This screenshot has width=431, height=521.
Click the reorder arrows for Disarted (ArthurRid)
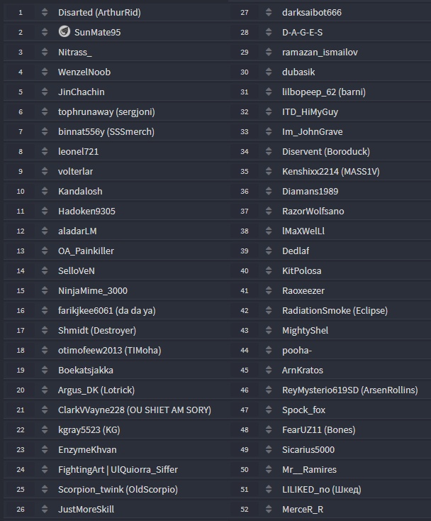(x=45, y=13)
